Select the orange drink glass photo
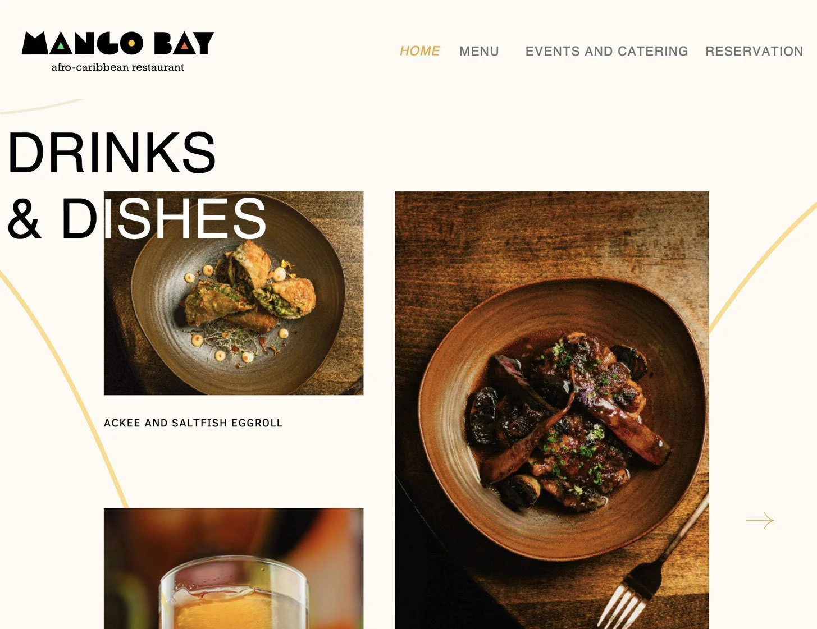Image resolution: width=817 pixels, height=629 pixels. (x=234, y=568)
